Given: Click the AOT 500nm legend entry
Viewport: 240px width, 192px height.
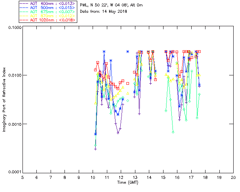Looking at the screenshot, I should tap(48, 7).
